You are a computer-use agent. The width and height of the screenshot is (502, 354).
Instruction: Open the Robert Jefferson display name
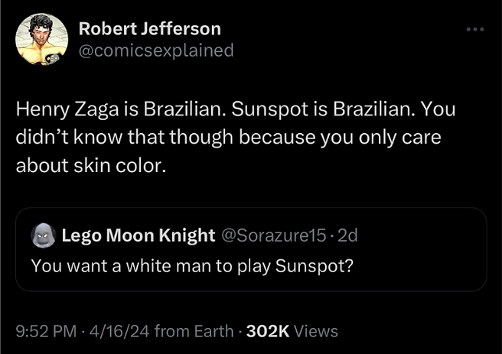(150, 29)
